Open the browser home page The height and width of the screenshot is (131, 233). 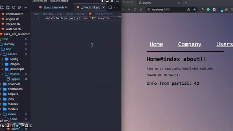[x=141, y=9]
